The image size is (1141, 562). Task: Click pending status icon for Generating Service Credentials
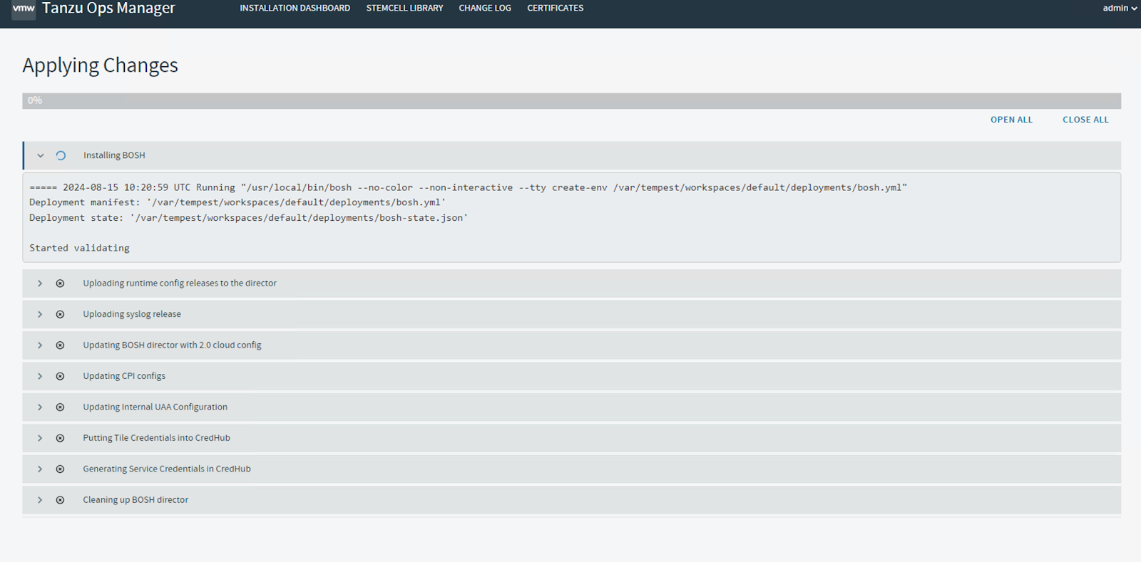[60, 469]
